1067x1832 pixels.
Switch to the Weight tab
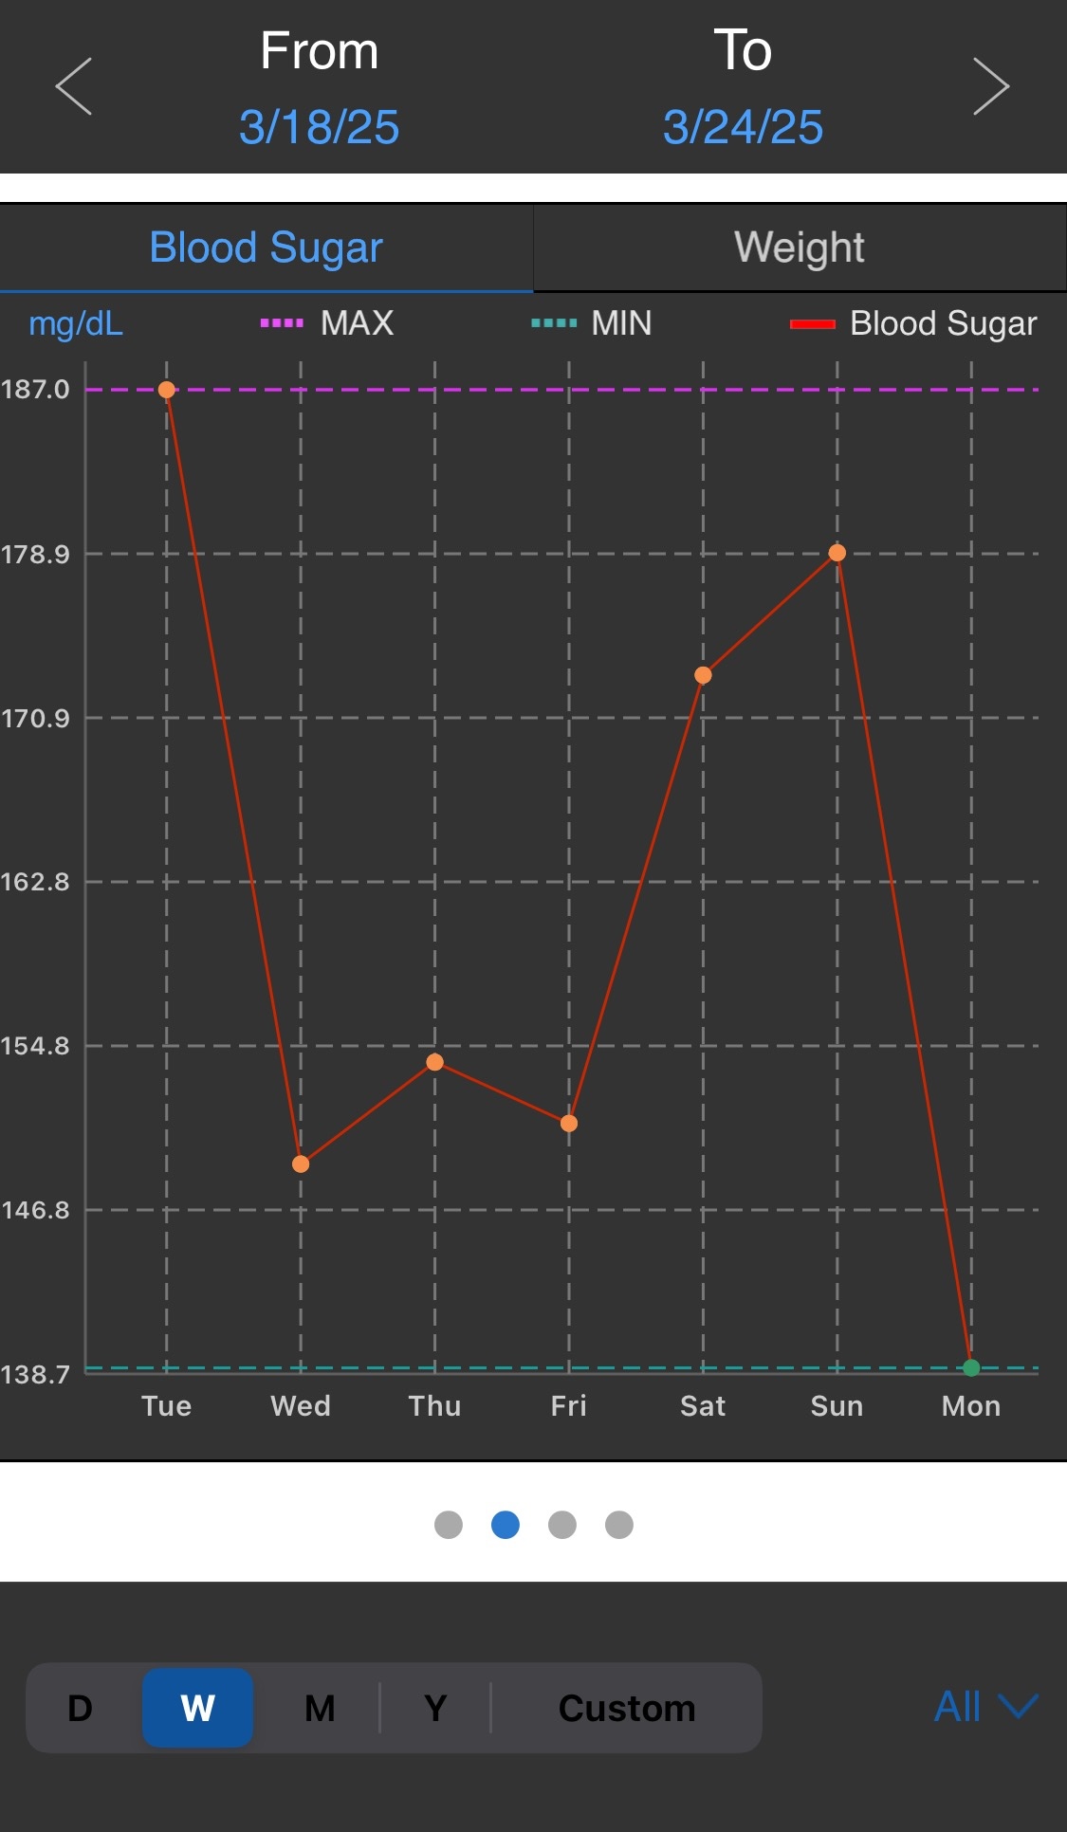(799, 248)
